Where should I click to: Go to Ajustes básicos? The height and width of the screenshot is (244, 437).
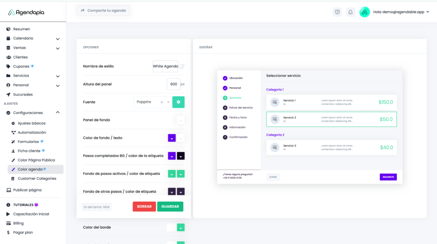click(x=32, y=123)
